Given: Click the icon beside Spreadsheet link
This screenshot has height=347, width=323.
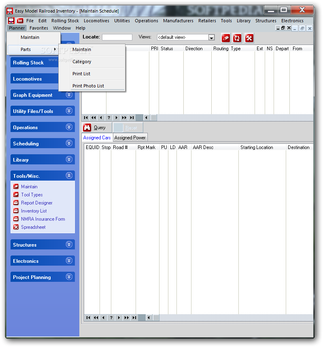Looking at the screenshot, I should pos(16,227).
